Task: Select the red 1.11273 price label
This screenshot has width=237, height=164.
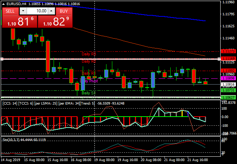Action: [229, 52]
